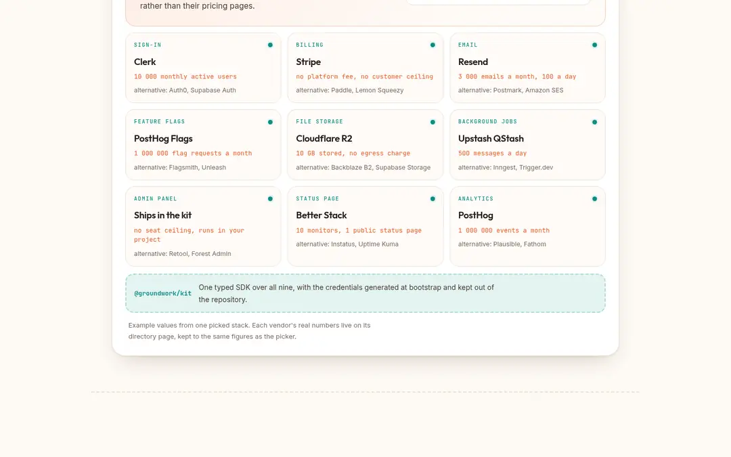Screen dimensions: 731x457
Task: Click 'no seat ceiling, runs in your project'
Action: tap(189, 234)
